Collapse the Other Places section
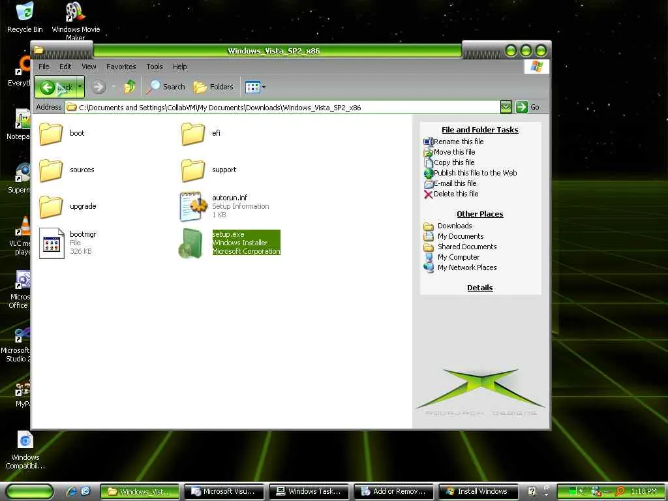 479,214
